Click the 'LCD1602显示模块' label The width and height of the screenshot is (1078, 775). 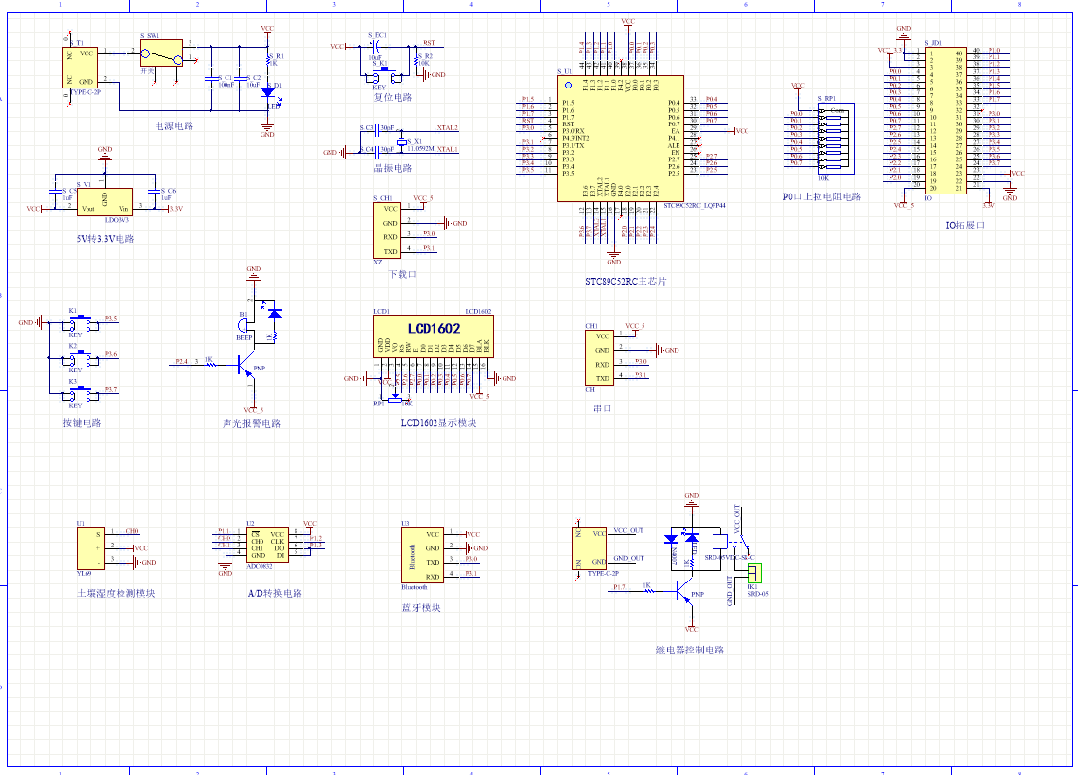click(x=438, y=423)
